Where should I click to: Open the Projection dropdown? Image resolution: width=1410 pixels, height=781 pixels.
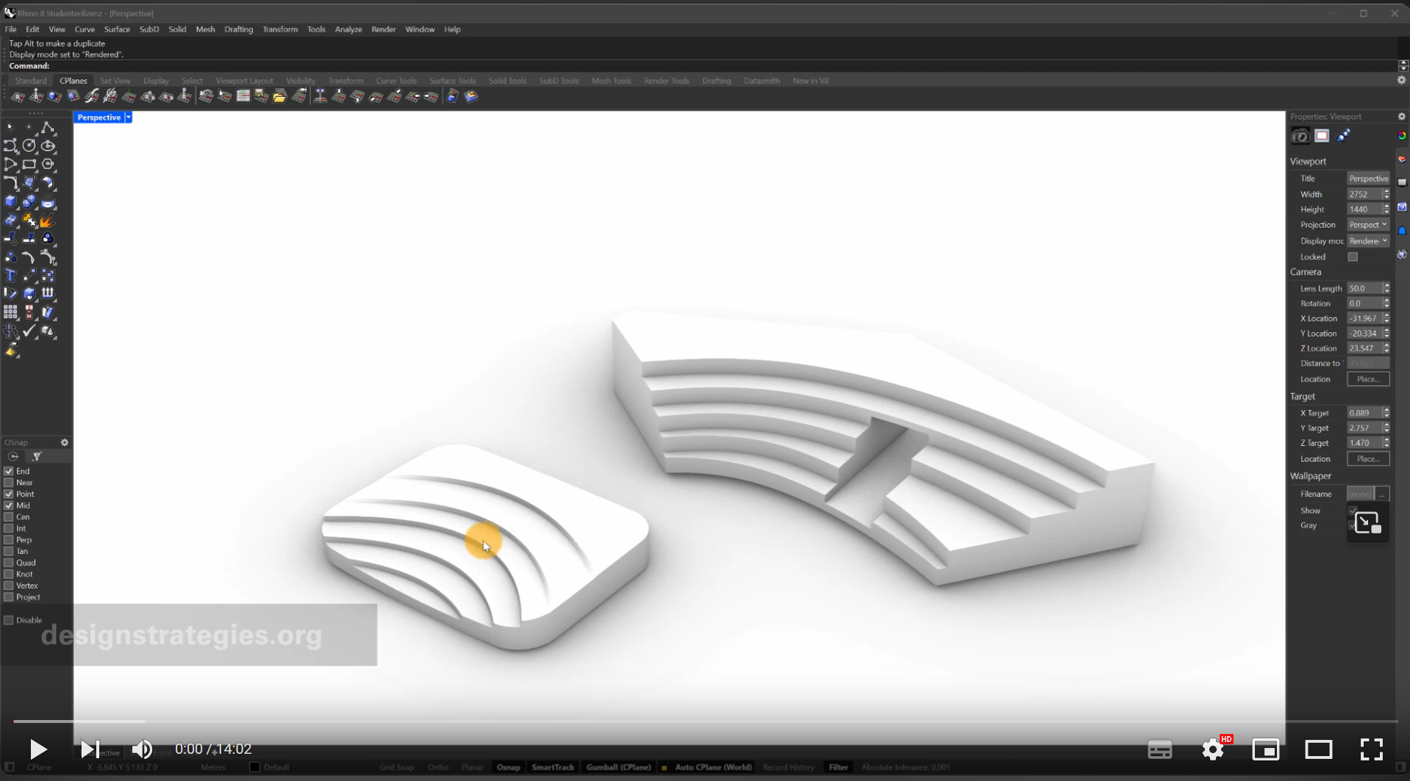1367,225
